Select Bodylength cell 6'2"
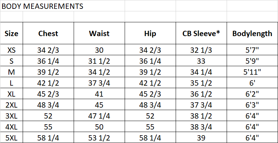 pyautogui.click(x=252, y=94)
